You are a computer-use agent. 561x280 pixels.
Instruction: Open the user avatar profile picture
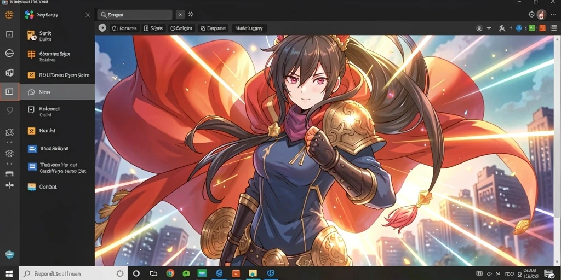[542, 15]
